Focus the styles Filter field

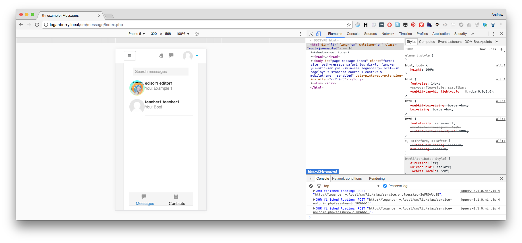[440, 49]
